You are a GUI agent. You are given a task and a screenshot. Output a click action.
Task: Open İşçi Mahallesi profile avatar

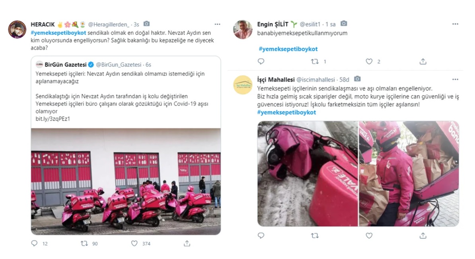(x=243, y=85)
